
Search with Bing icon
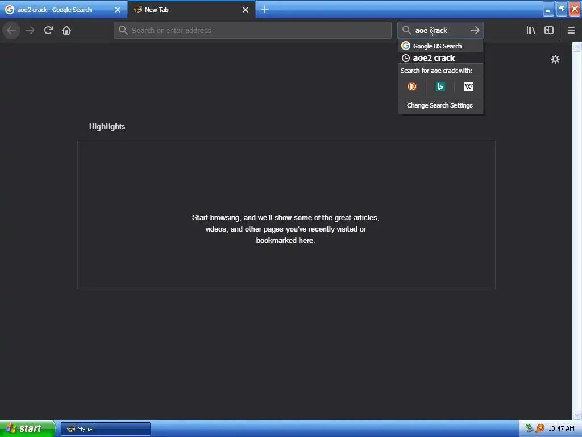click(x=440, y=86)
